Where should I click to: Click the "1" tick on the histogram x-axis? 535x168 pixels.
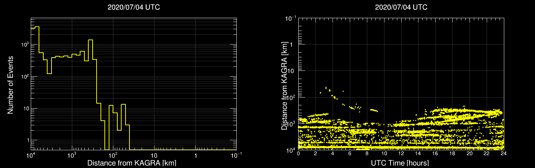[x=196, y=156]
